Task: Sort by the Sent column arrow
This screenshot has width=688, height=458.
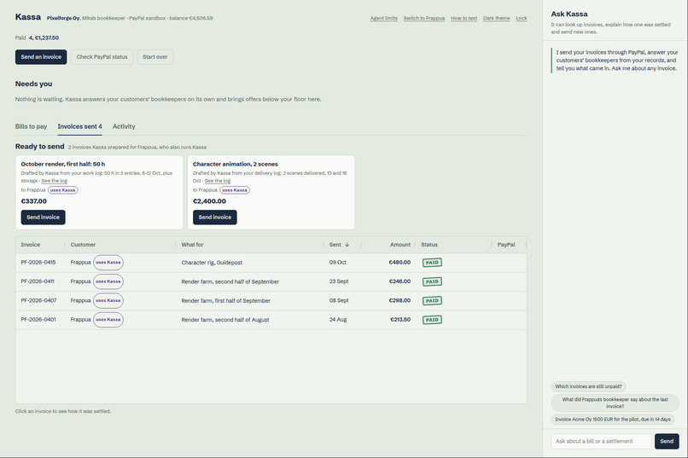Action: pyautogui.click(x=347, y=245)
